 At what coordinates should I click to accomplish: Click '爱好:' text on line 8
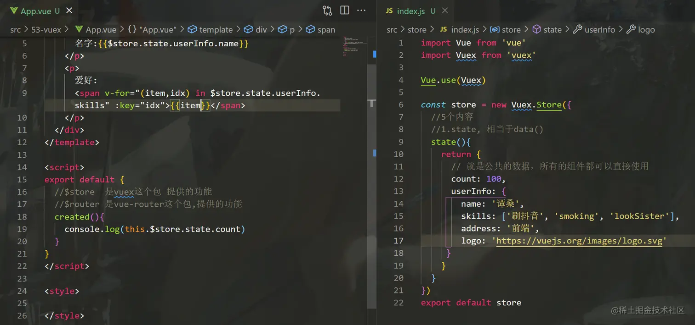[86, 80]
